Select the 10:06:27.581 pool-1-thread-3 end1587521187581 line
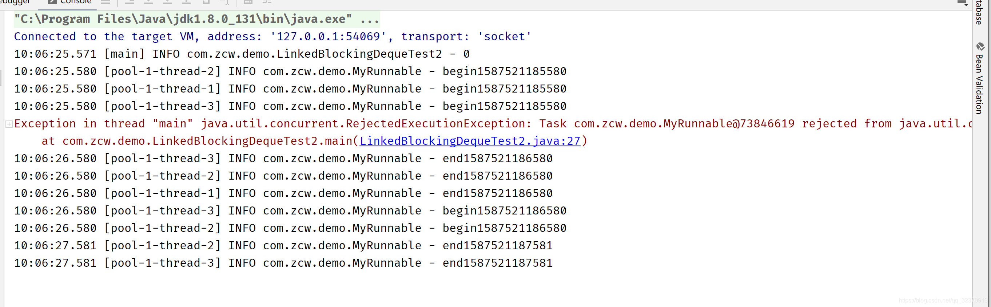 (x=283, y=263)
